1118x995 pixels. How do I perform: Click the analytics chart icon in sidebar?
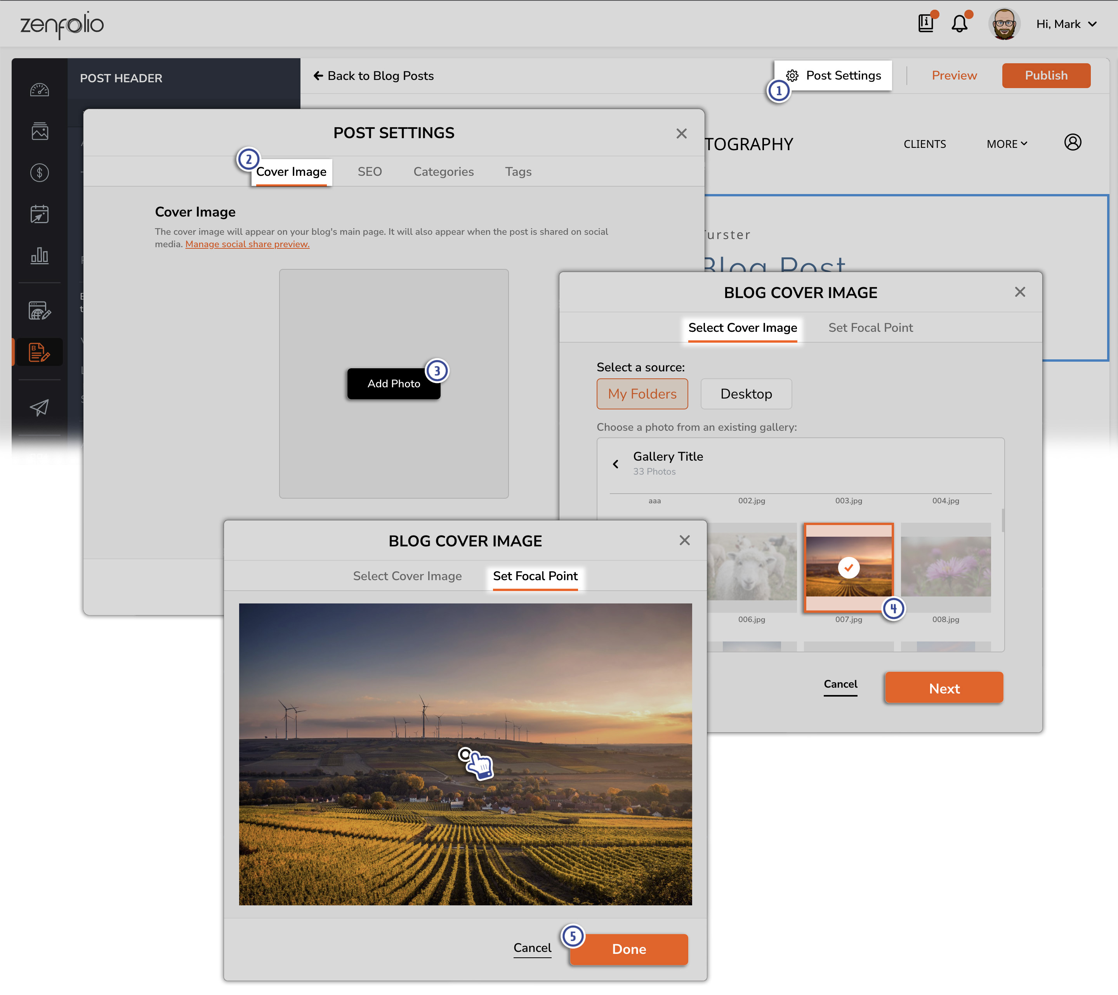click(x=38, y=255)
